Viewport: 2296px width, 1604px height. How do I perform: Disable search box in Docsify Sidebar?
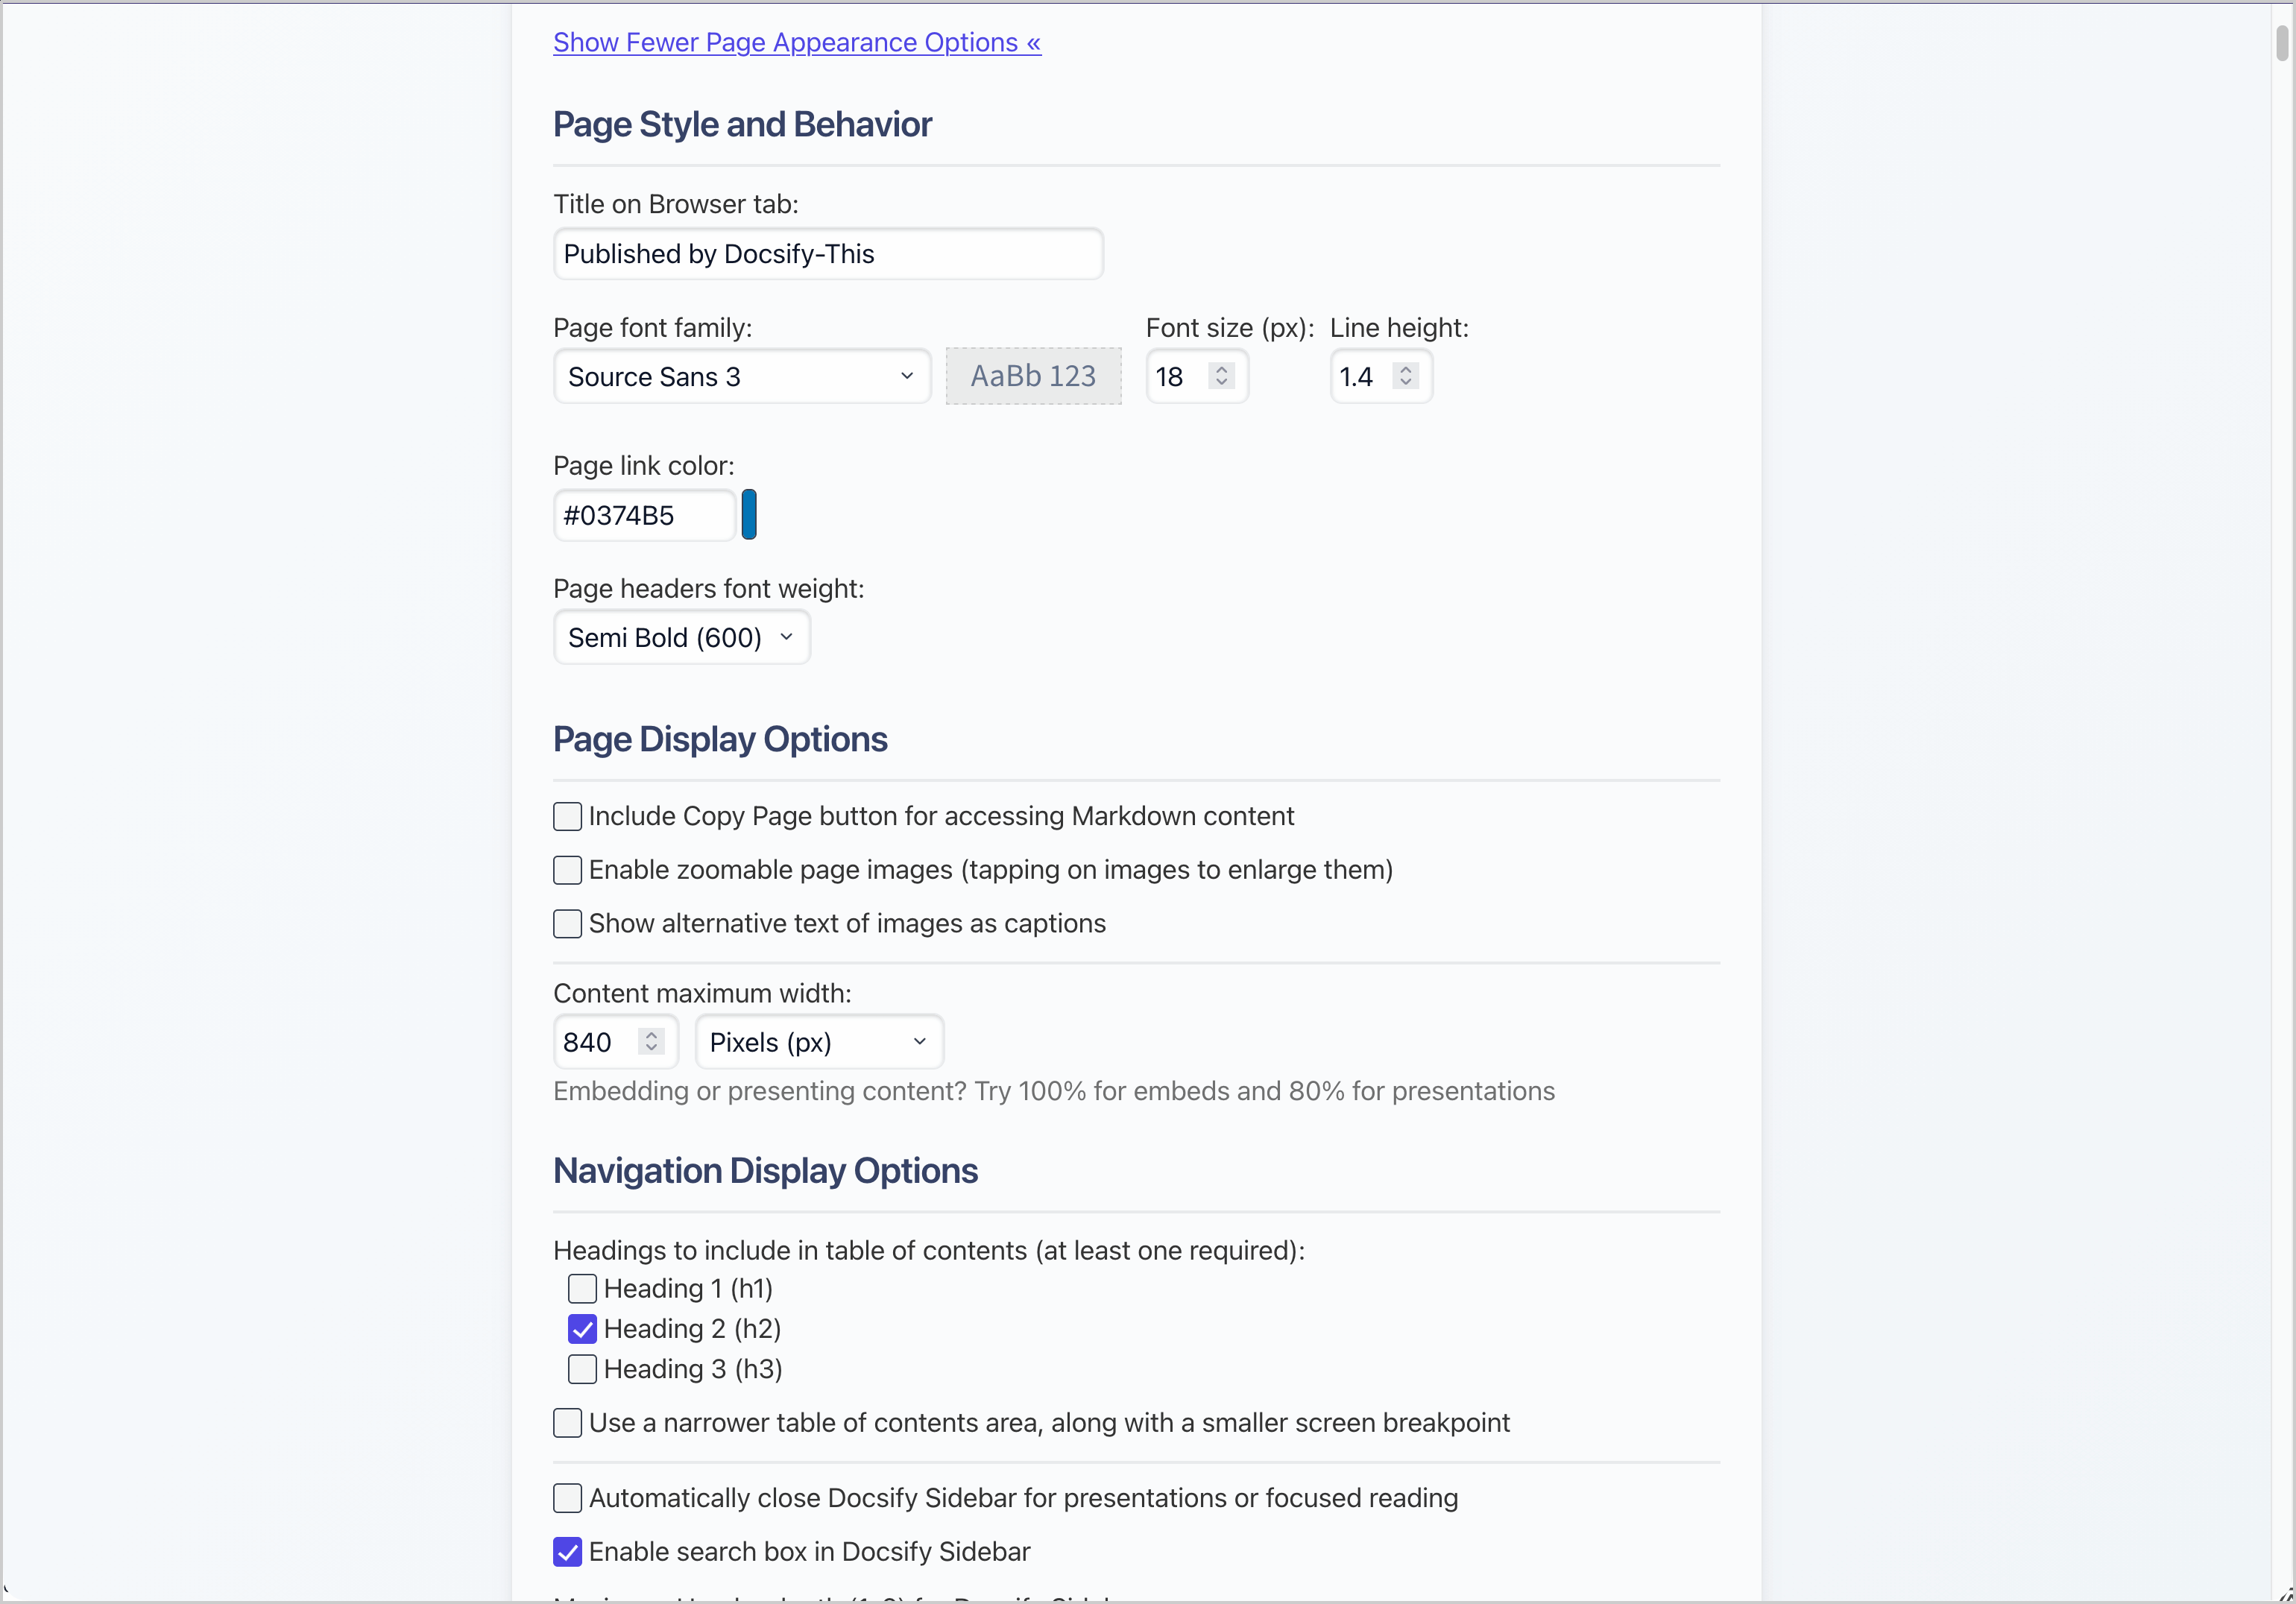tap(567, 1552)
